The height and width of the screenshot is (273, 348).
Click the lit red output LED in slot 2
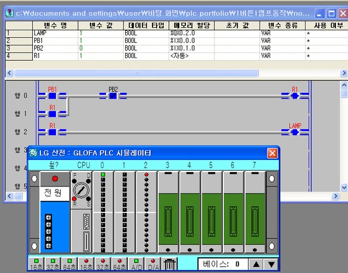pos(146,175)
